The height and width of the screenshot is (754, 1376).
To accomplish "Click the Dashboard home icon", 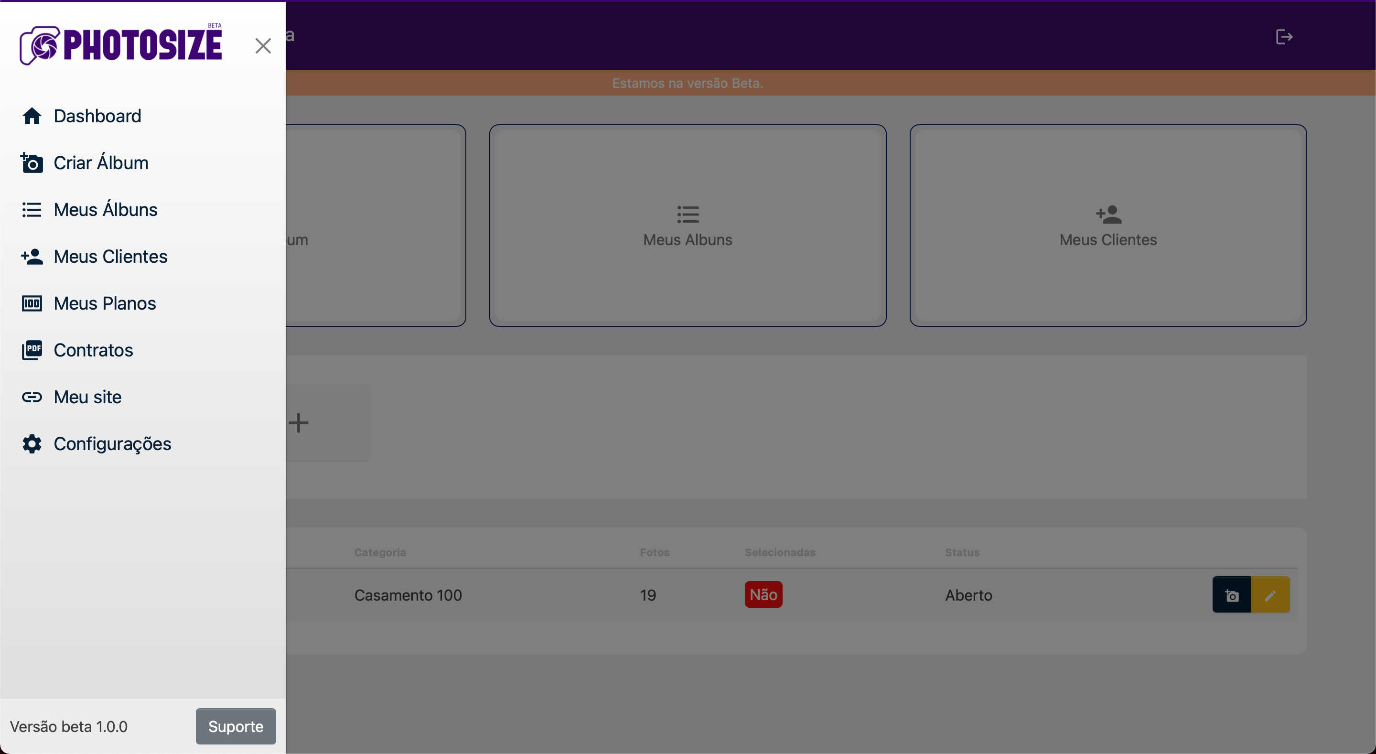I will pyautogui.click(x=32, y=116).
